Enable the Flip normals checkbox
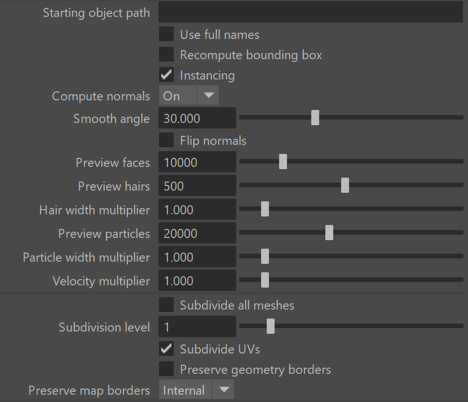Viewport: 468px width, 402px height. point(166,140)
